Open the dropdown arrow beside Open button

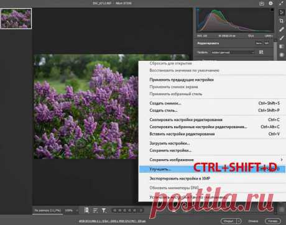click(239, 221)
